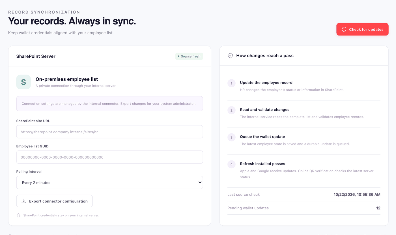The width and height of the screenshot is (396, 235).
Task: Click the "How changes reach a pass" heading
Action: coord(265,56)
